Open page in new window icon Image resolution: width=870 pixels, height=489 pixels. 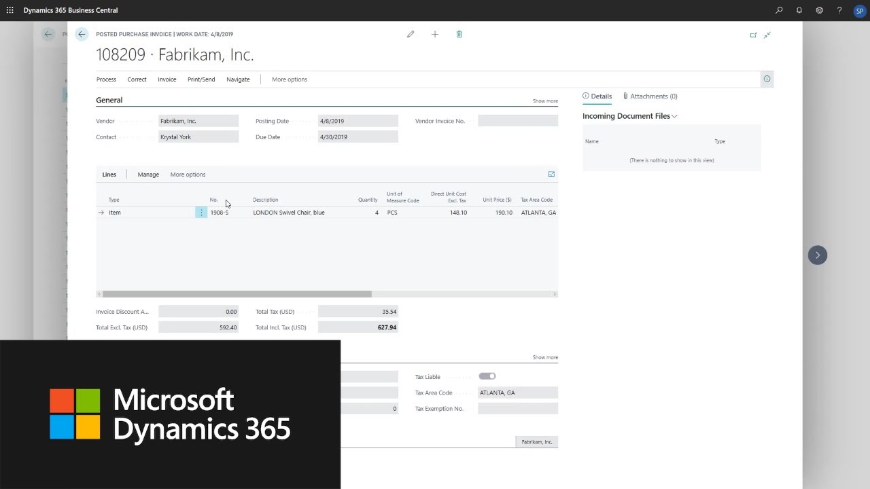[753, 35]
